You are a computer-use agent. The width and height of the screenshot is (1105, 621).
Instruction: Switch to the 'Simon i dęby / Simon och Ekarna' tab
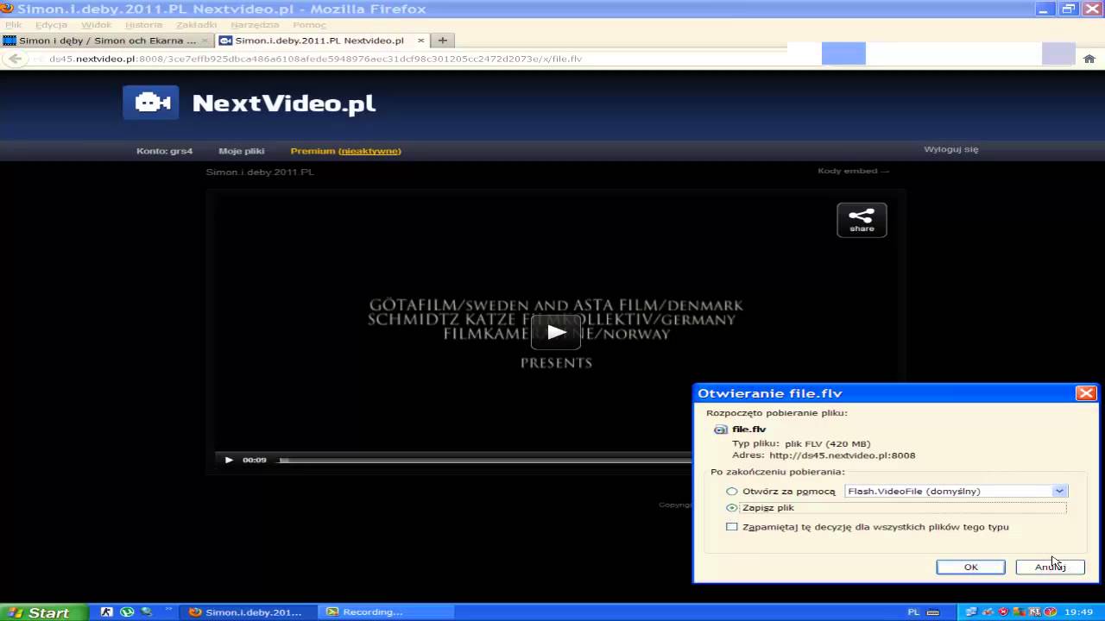tap(106, 41)
